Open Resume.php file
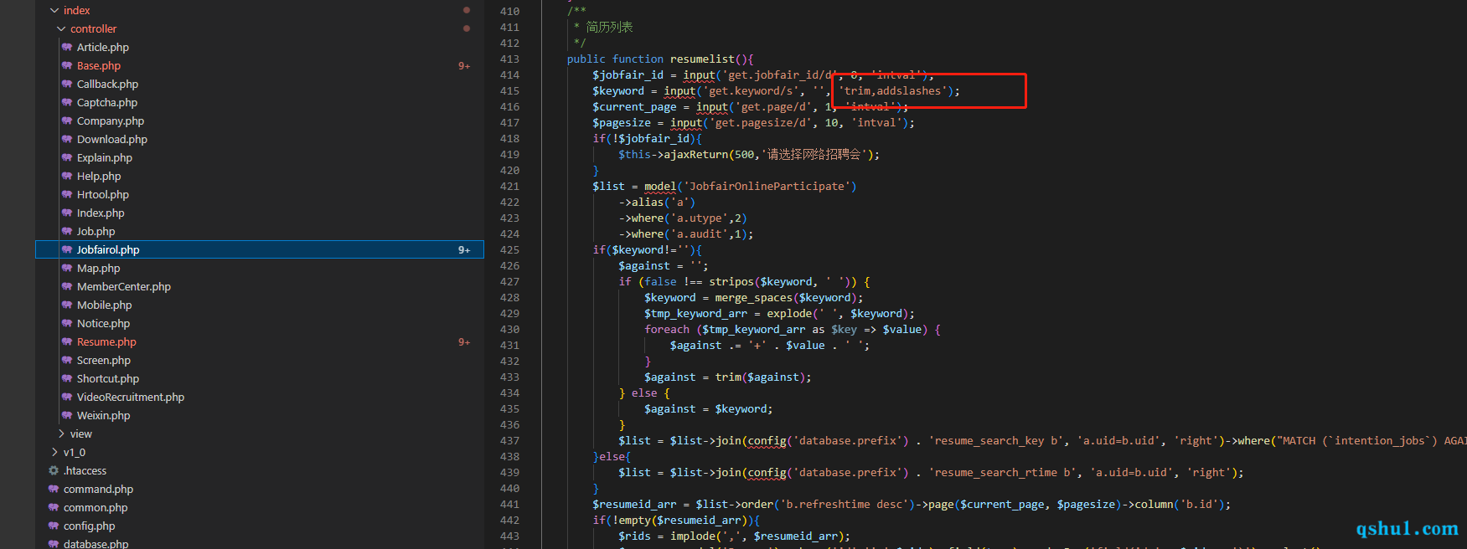Screen dimensions: 1467x549 (106, 341)
